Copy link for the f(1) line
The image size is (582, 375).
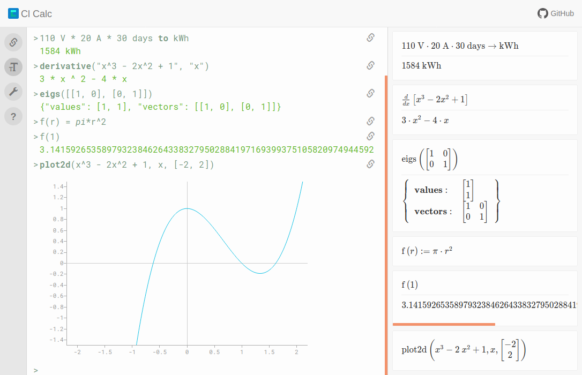pos(370,136)
